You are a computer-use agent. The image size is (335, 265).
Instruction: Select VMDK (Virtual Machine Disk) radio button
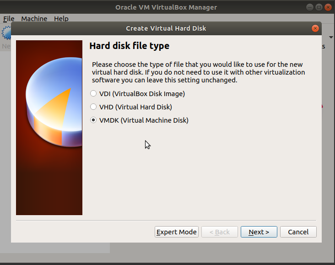(x=94, y=120)
